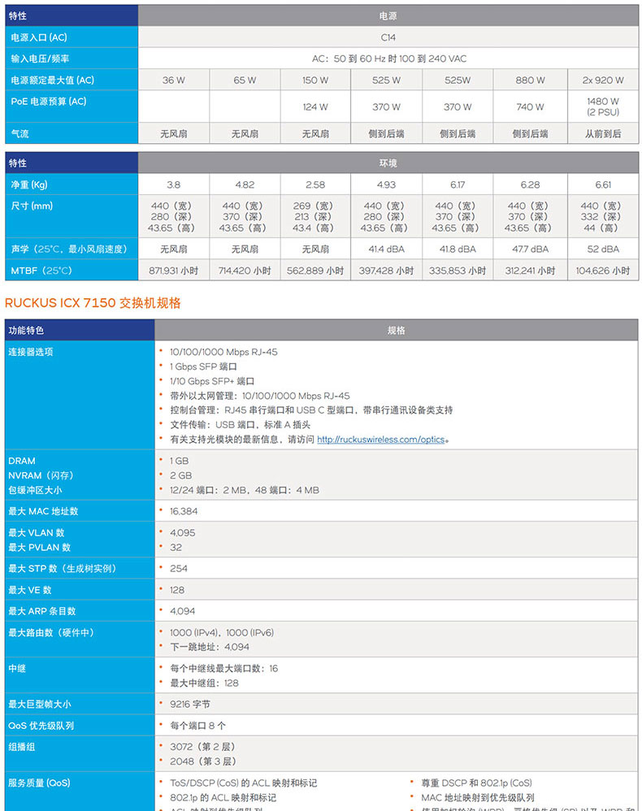Viewport: 642px width, 811px height.
Task: Click the 16,384 MAC address value
Action: click(184, 511)
